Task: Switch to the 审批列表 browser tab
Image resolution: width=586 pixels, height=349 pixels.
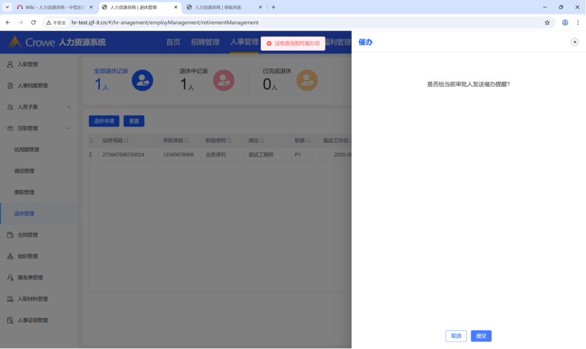Action: (x=224, y=7)
